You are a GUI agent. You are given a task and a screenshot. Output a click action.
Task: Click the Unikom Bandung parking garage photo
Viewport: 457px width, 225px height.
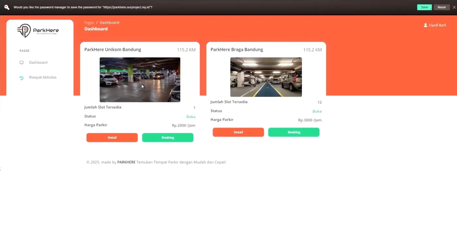(140, 80)
